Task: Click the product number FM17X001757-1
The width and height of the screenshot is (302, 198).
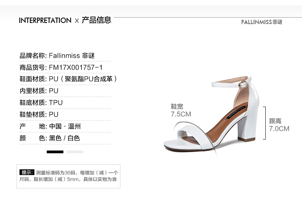Action: 76,68
